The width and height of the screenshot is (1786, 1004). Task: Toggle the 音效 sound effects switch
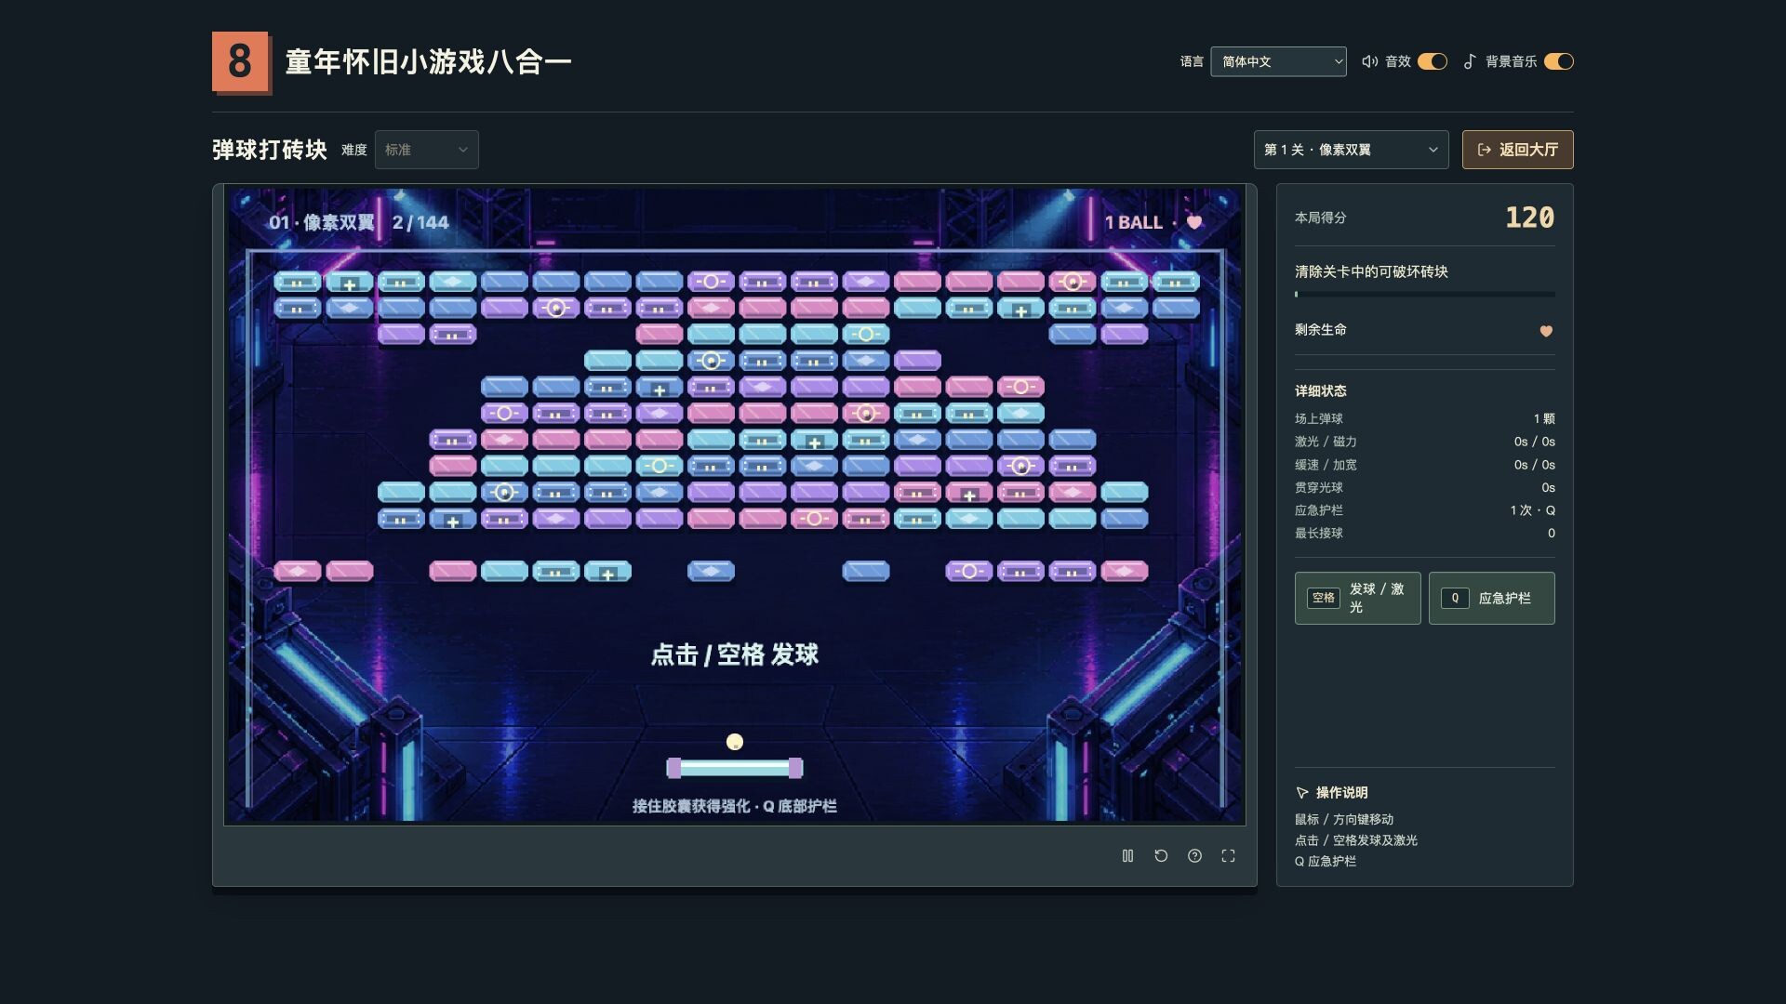coord(1433,61)
